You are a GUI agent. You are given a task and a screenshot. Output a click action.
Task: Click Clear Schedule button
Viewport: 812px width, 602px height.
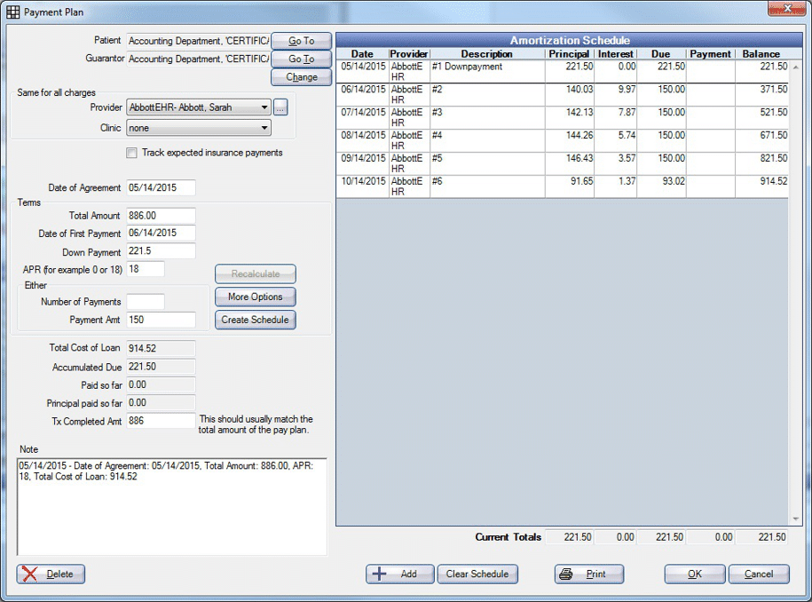[x=477, y=574]
